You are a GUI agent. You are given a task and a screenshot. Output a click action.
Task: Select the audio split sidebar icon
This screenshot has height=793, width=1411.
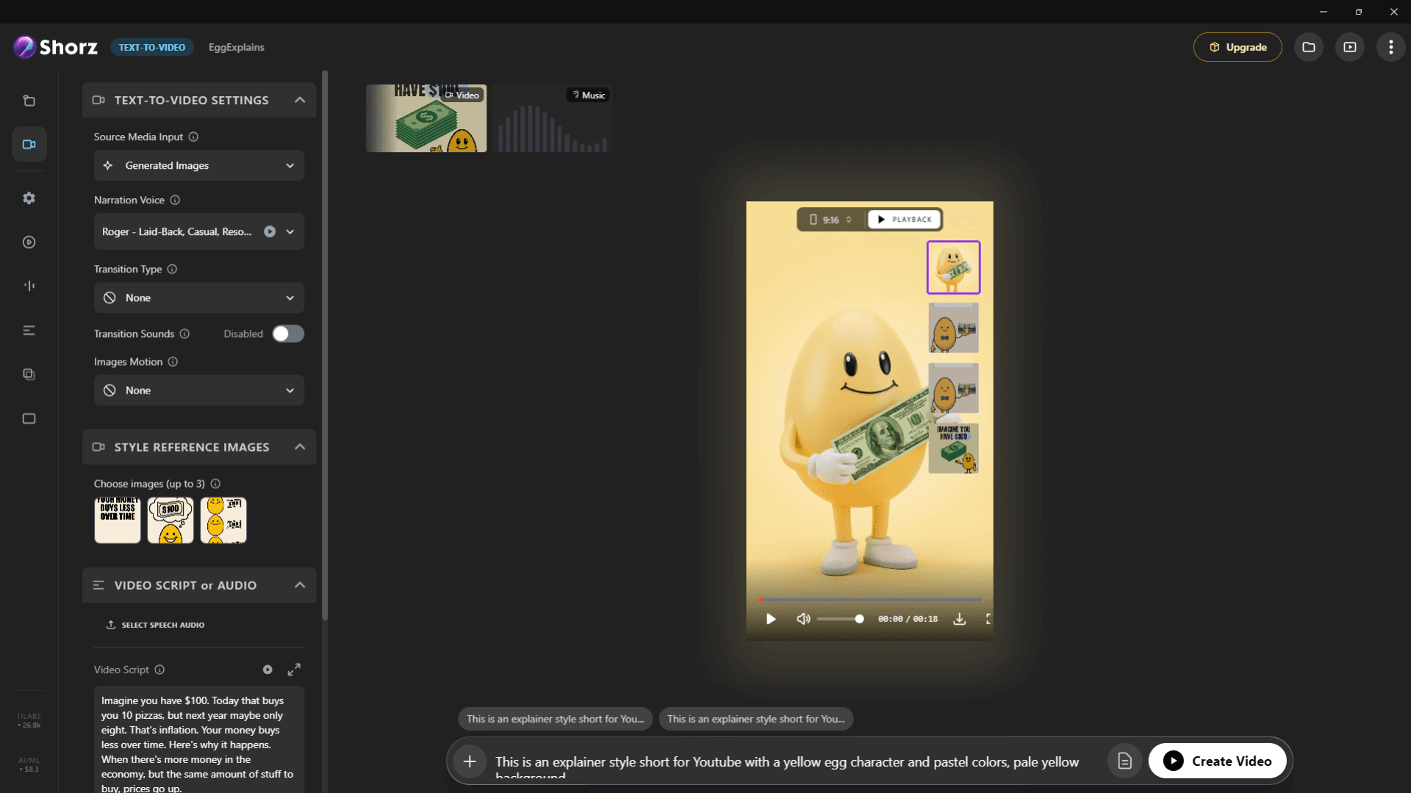point(29,286)
